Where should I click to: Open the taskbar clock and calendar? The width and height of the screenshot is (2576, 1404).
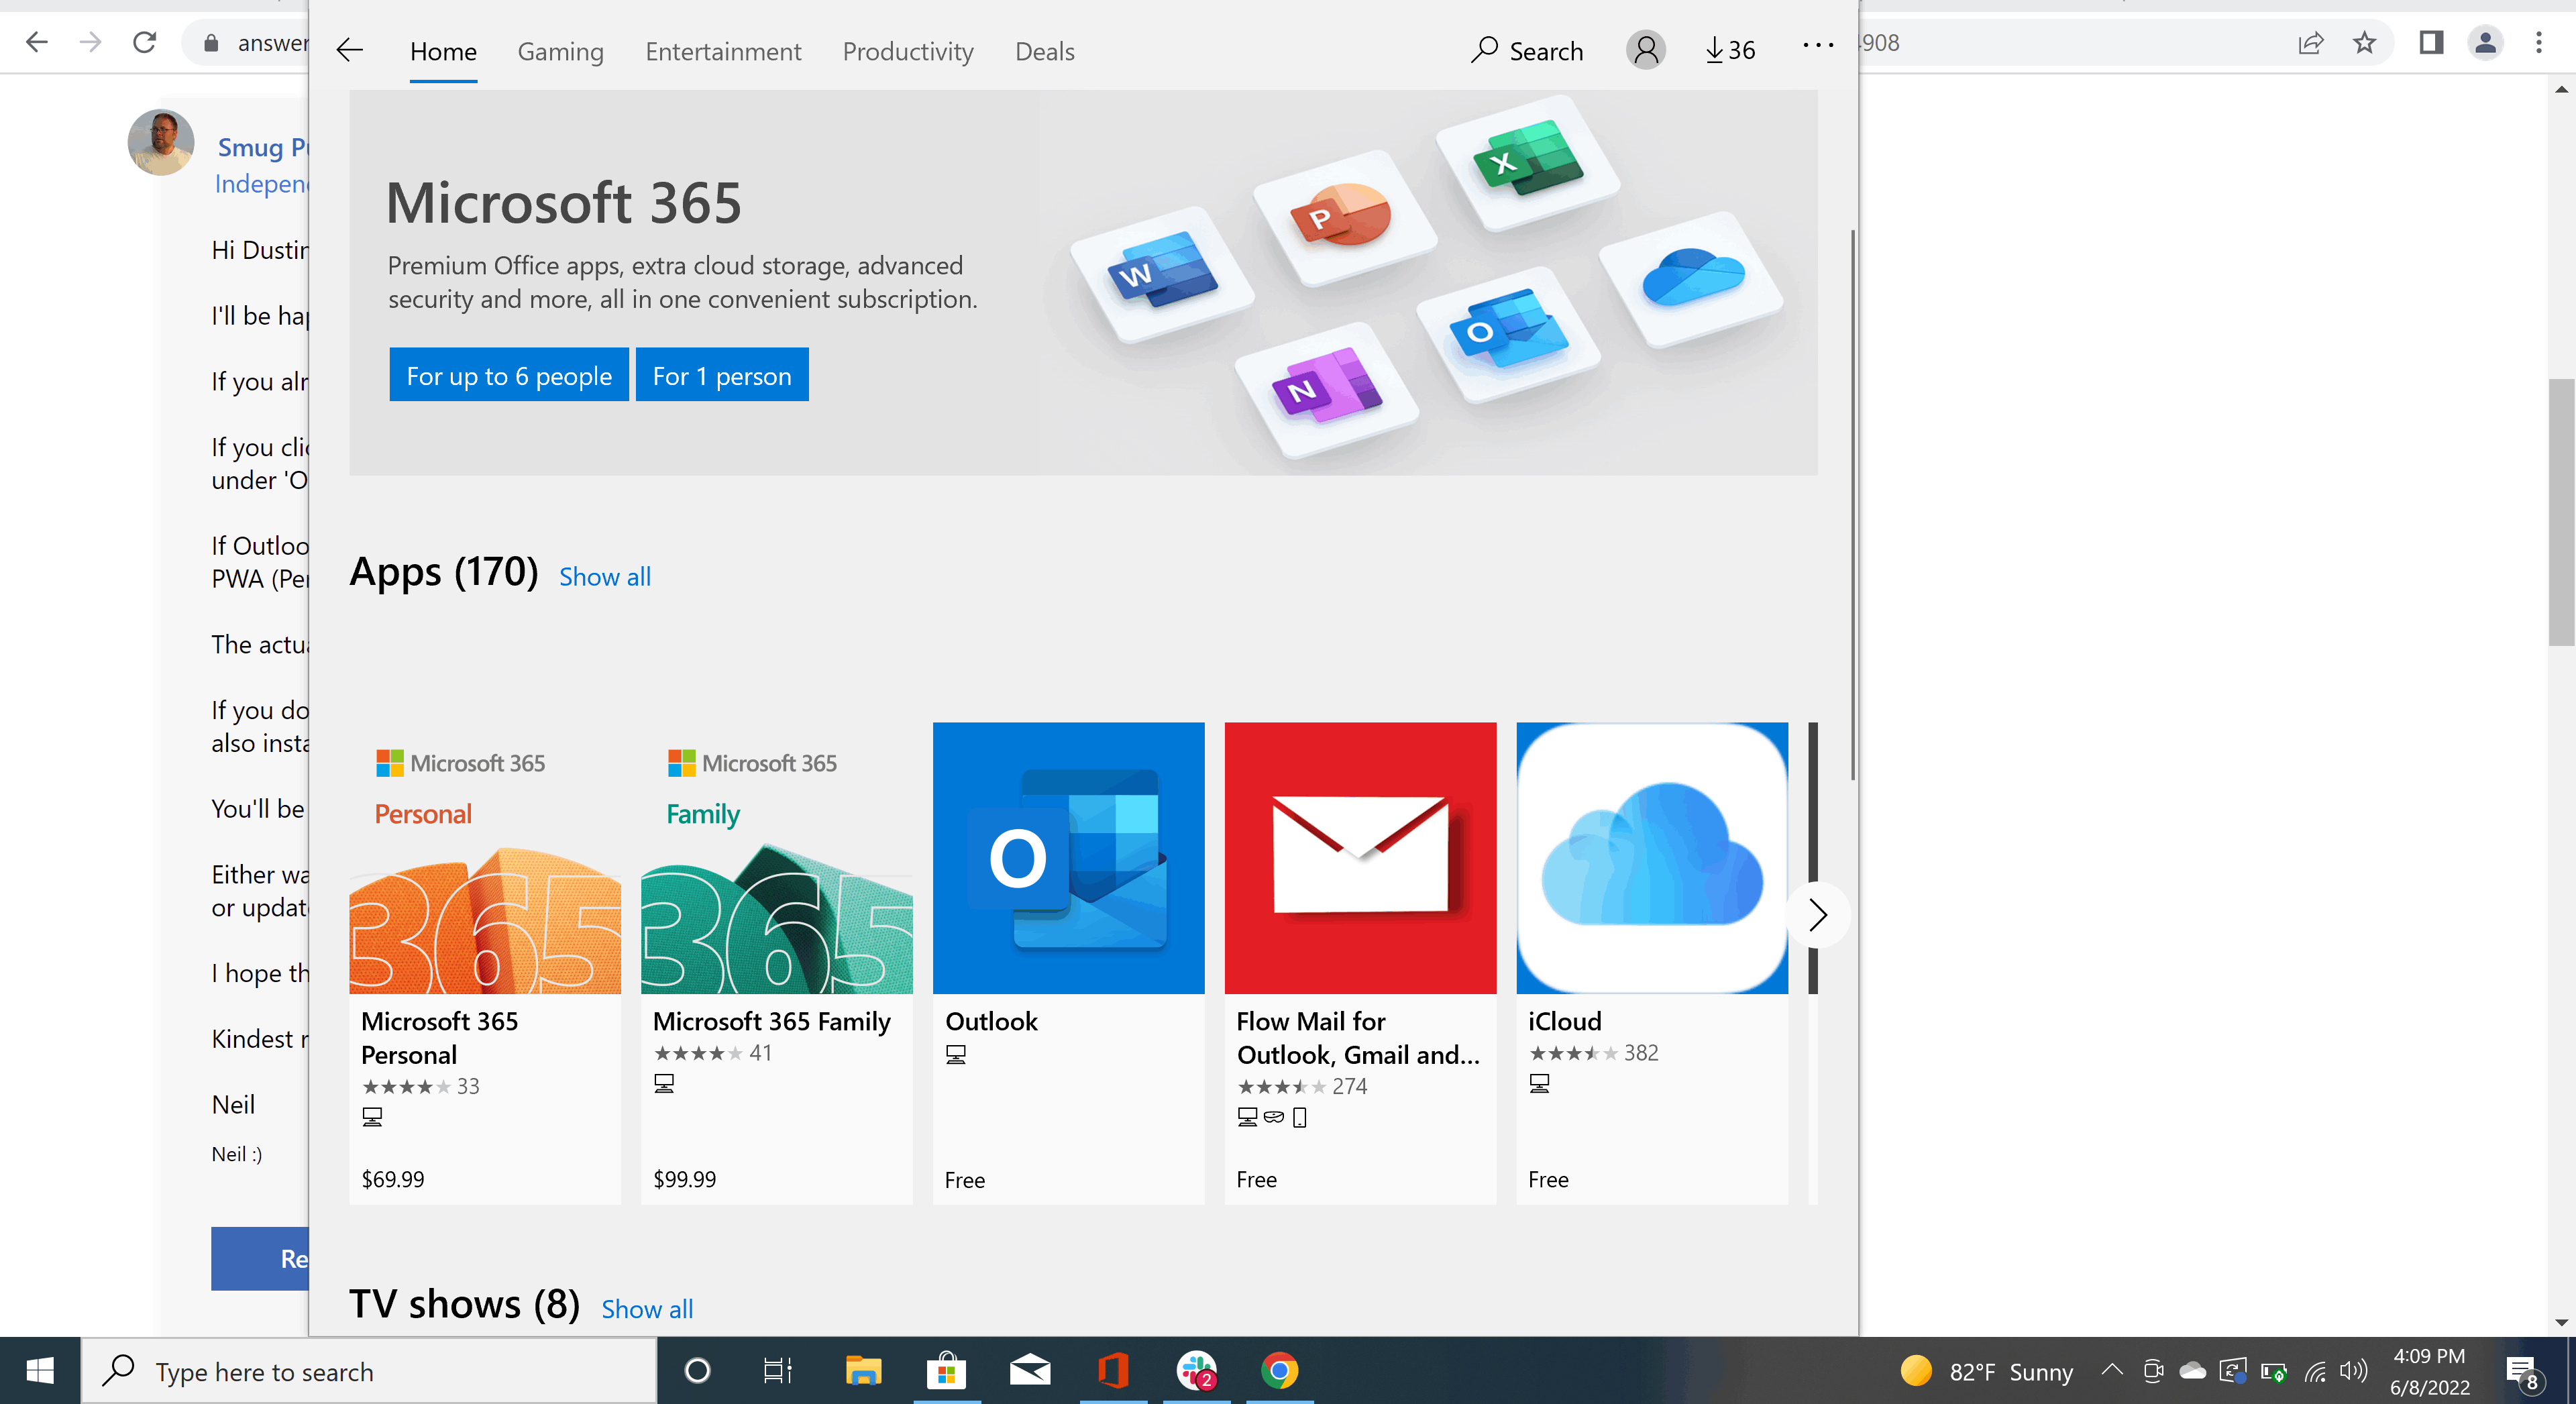pos(2429,1371)
